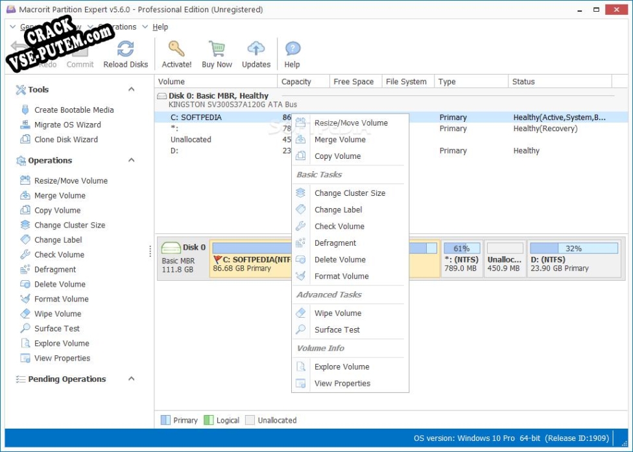Sort by the Free Space column header
Image resolution: width=633 pixels, height=452 pixels.
click(355, 82)
